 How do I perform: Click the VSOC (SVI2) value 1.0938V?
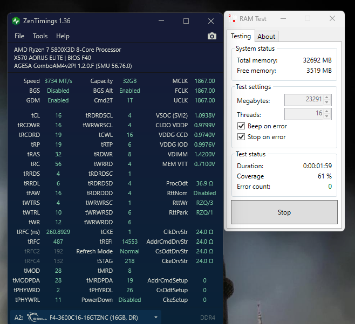click(204, 115)
